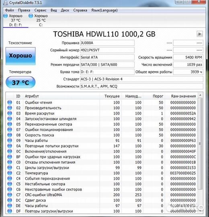Click status icon for Повторы загрузки/выгрузки
This screenshot has width=209, height=217.
[x=10, y=211]
